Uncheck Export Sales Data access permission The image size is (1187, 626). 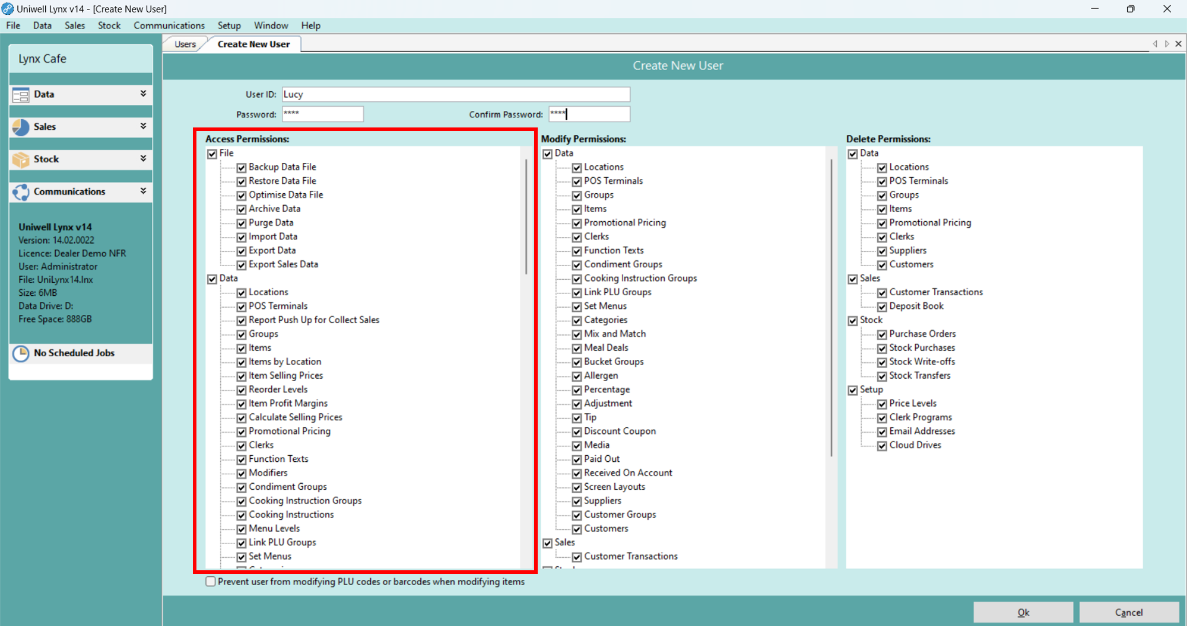(x=242, y=265)
